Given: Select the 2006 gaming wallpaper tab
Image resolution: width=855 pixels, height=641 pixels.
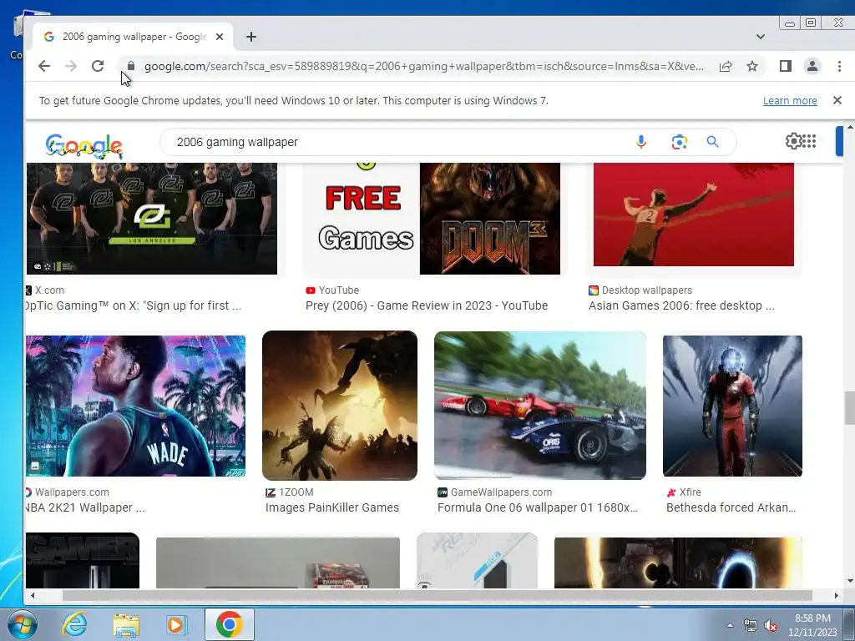Looking at the screenshot, I should 133,37.
